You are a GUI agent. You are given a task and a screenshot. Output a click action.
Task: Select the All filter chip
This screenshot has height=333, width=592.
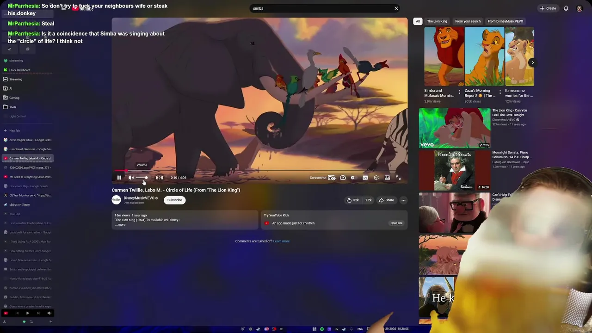[418, 21]
